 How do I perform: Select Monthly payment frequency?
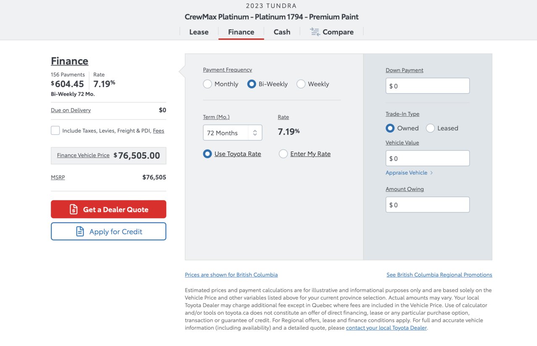207,84
